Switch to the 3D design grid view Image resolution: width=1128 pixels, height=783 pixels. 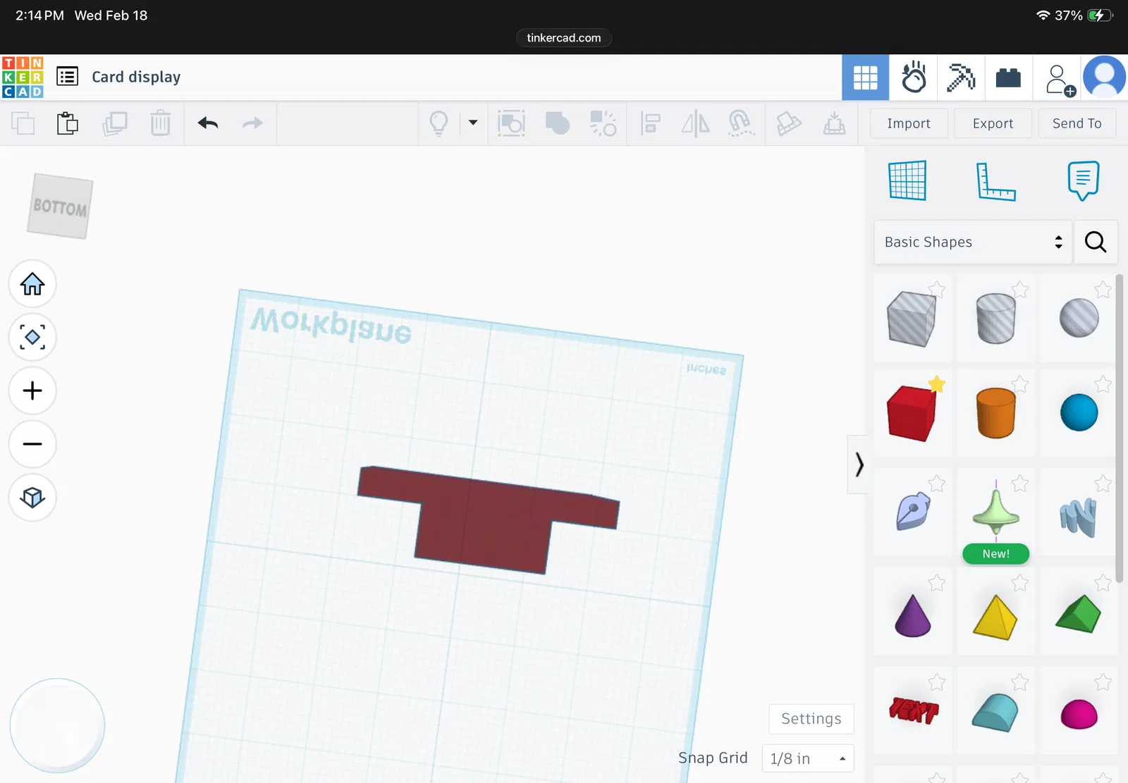865,77
